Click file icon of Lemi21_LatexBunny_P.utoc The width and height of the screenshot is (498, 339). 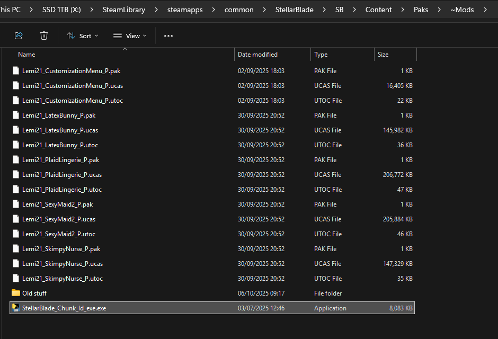click(15, 145)
